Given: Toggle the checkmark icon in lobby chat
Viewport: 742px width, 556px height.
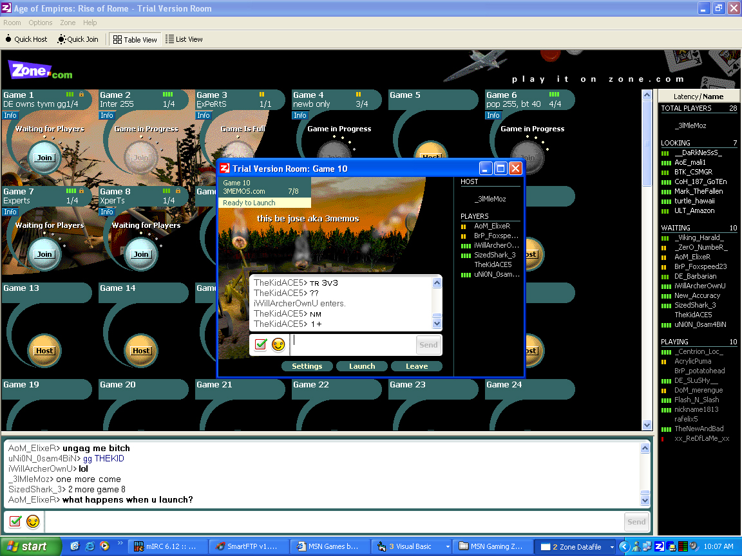Looking at the screenshot, I should coord(15,521).
